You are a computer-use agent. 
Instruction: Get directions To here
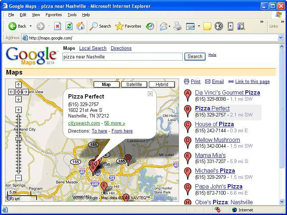pyautogui.click(x=99, y=131)
